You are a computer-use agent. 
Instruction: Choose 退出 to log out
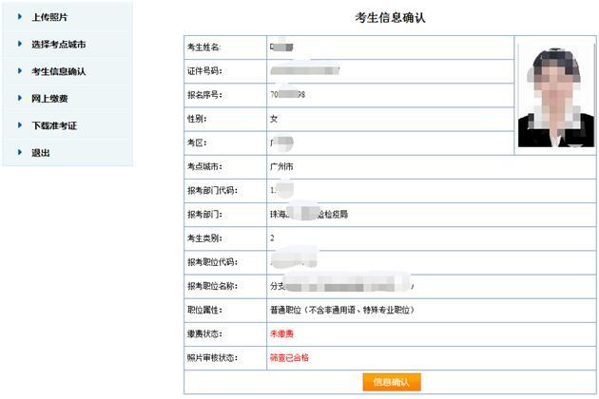[40, 152]
